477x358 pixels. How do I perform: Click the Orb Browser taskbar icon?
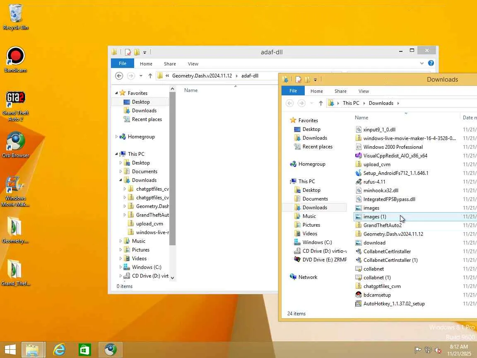[x=111, y=349]
